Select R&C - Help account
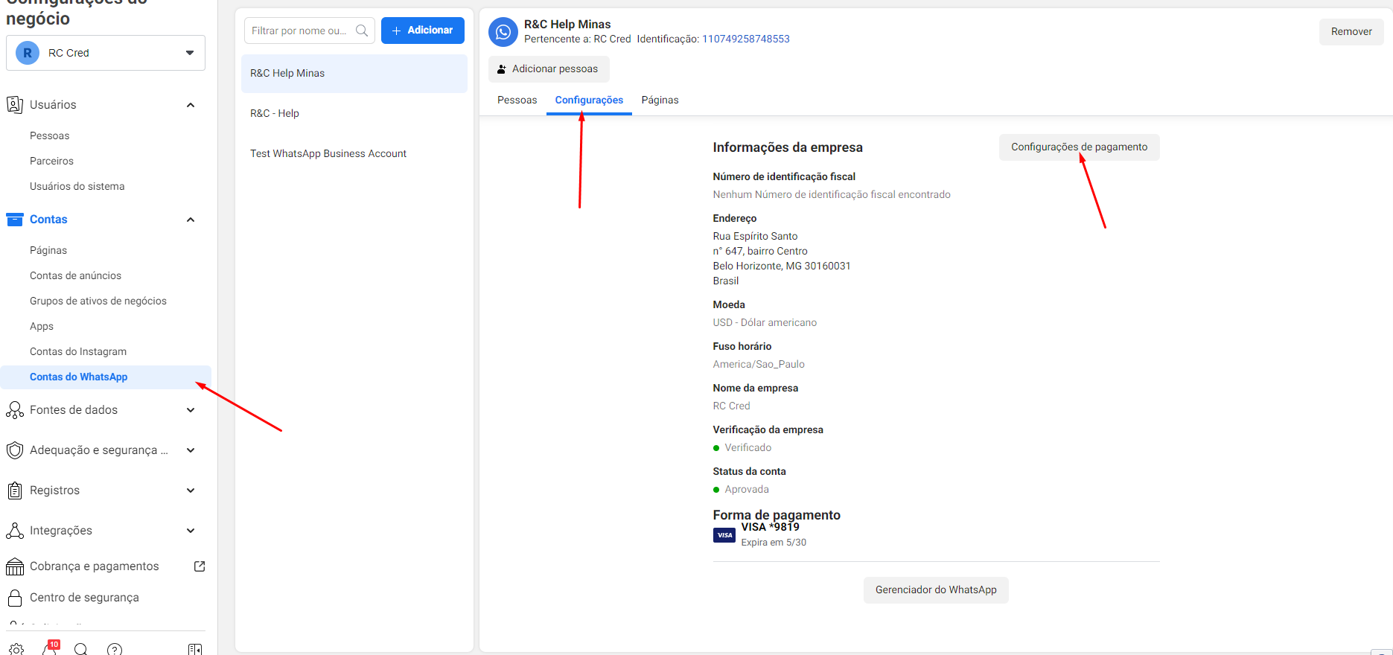The height and width of the screenshot is (655, 1393). [x=354, y=113]
